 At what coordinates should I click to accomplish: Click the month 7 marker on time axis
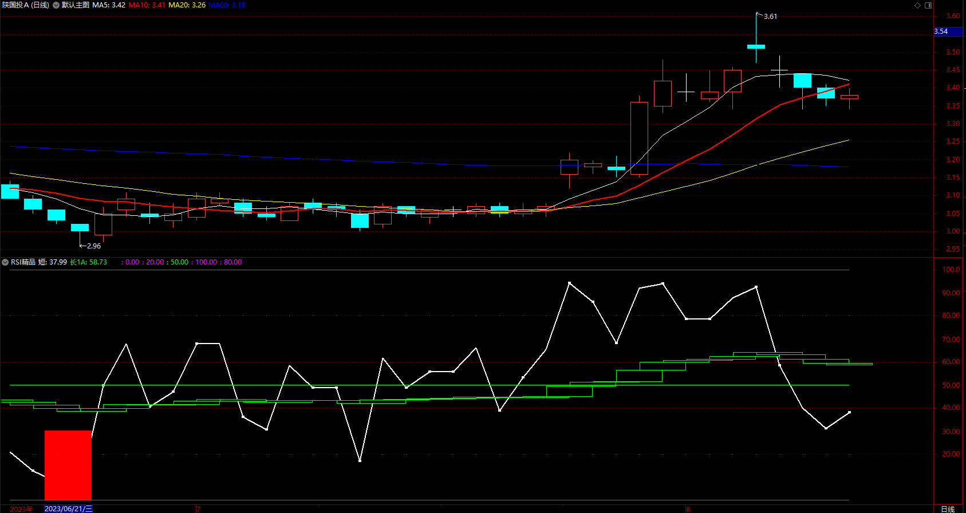pyautogui.click(x=198, y=509)
